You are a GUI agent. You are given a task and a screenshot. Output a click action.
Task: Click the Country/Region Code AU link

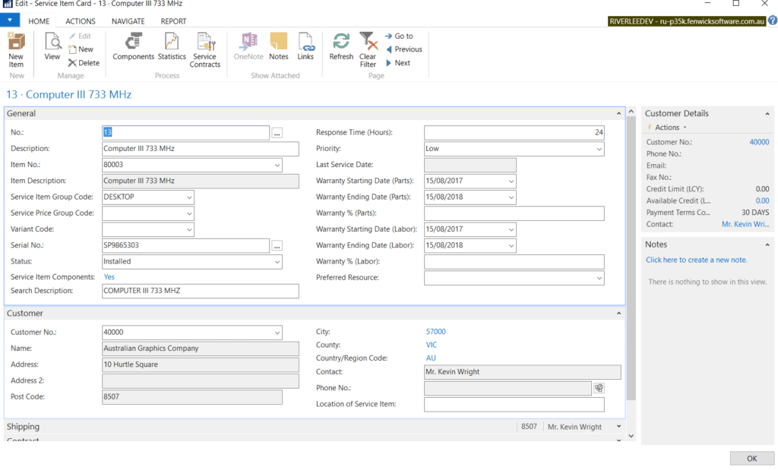(x=431, y=358)
